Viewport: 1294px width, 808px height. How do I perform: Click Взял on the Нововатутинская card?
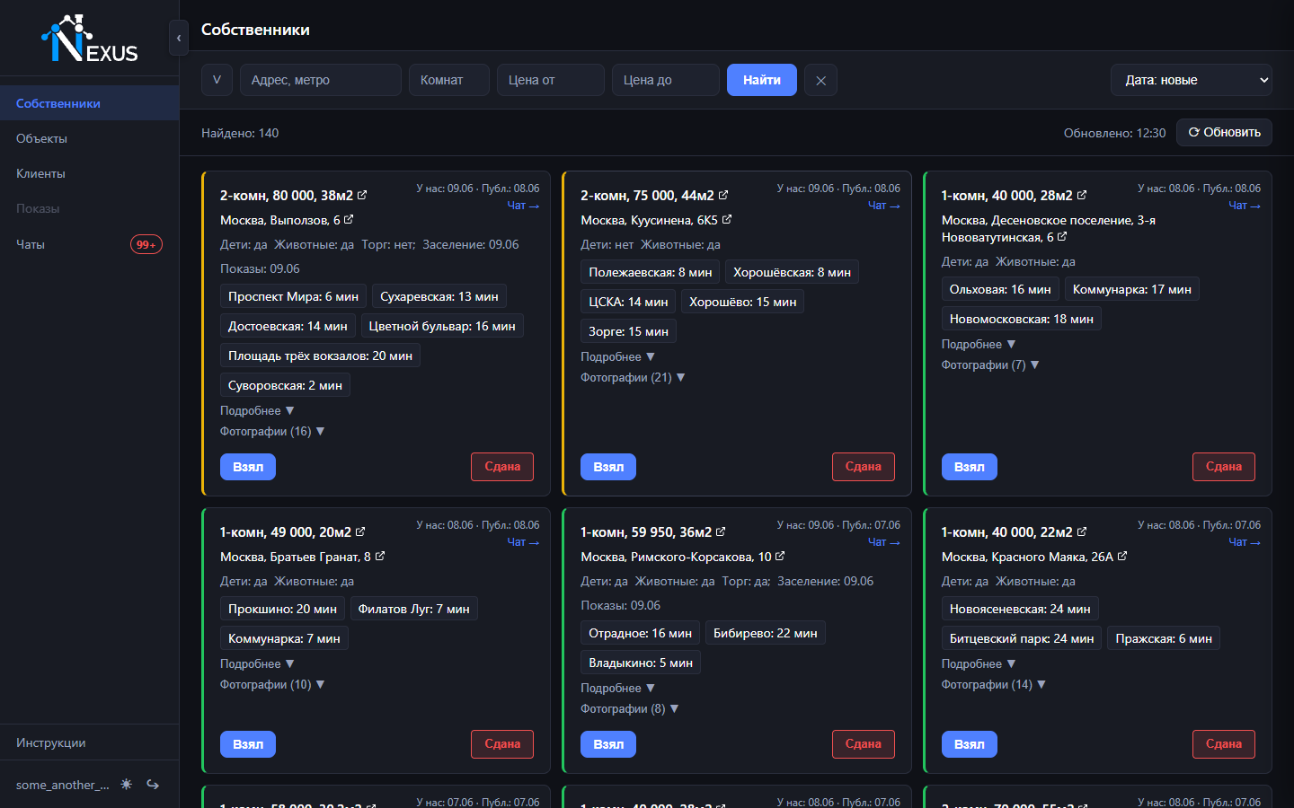(x=969, y=467)
